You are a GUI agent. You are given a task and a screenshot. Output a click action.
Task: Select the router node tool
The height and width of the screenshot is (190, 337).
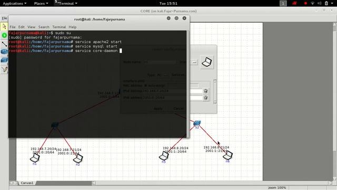click(x=4, y=52)
